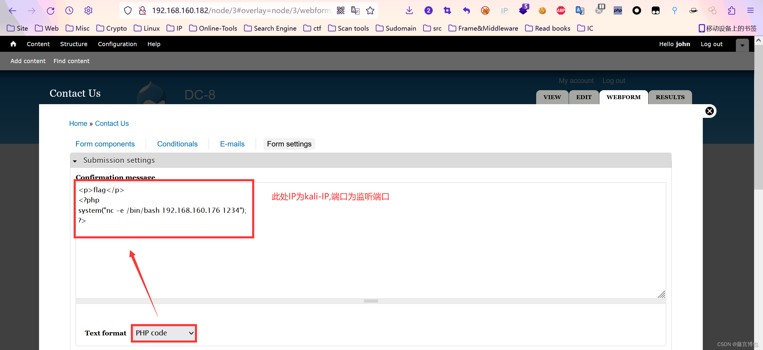
Task: Open the downloads panel
Action: point(409,11)
